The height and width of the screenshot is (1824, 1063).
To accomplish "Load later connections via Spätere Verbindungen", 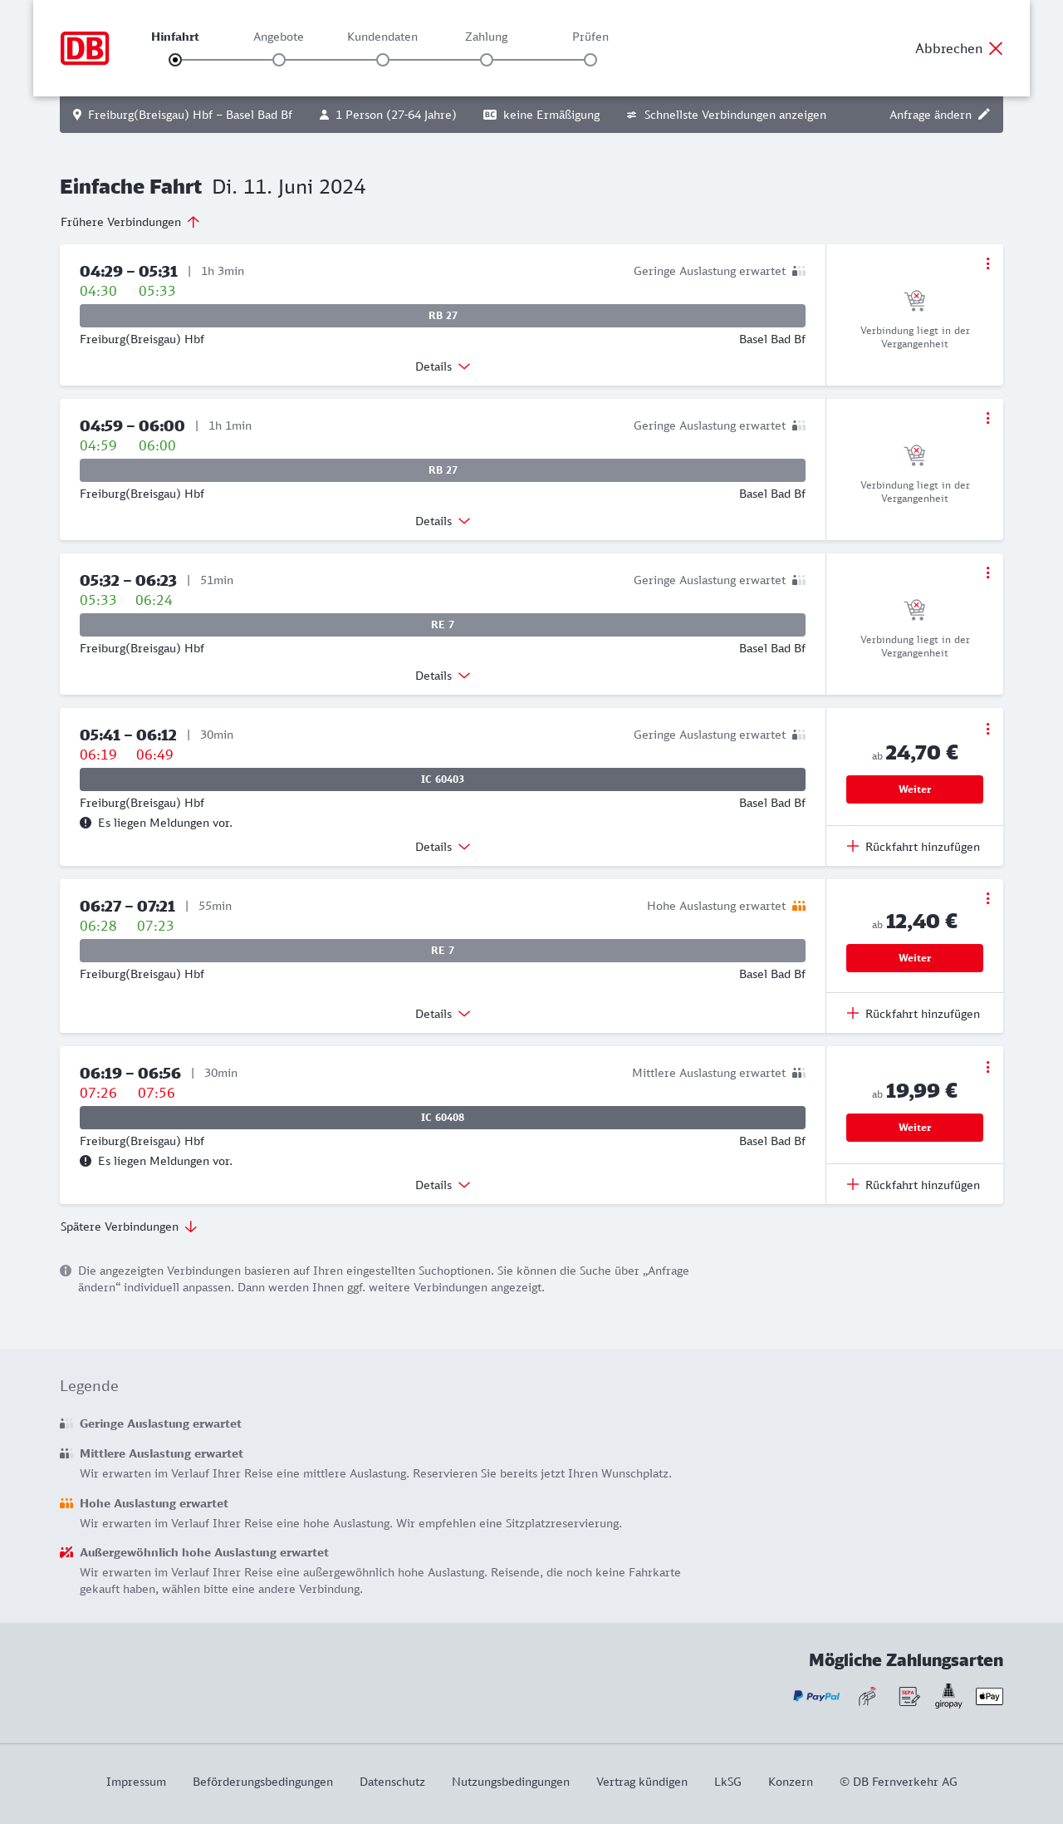I will (x=128, y=1227).
